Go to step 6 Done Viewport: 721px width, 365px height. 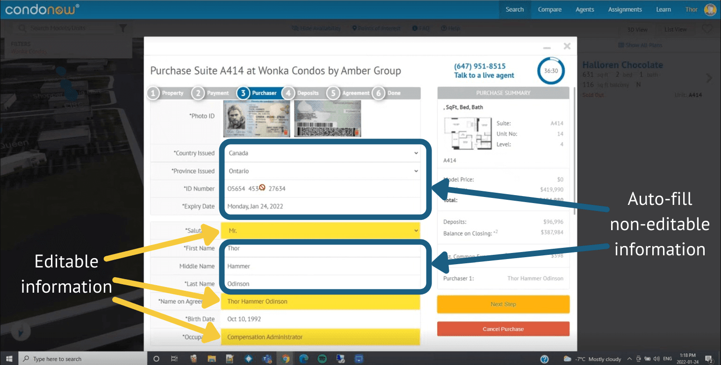(x=388, y=93)
